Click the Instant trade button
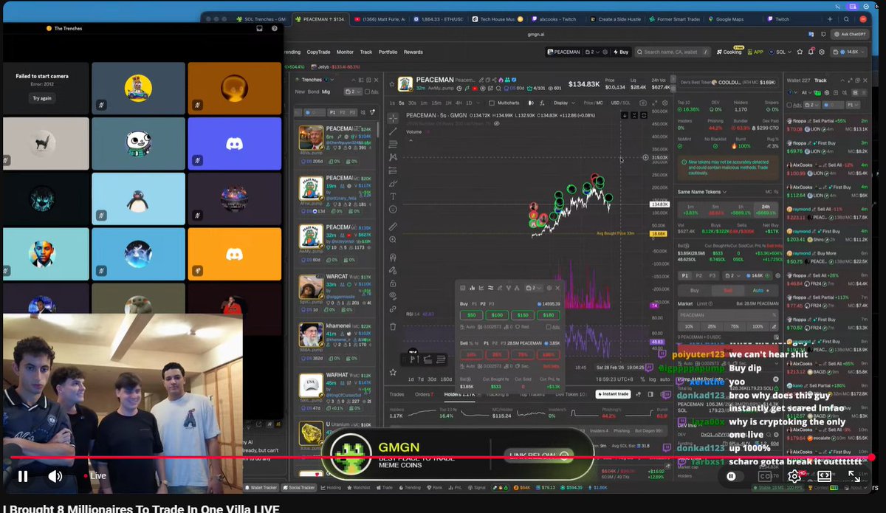886x513 pixels. [611, 394]
